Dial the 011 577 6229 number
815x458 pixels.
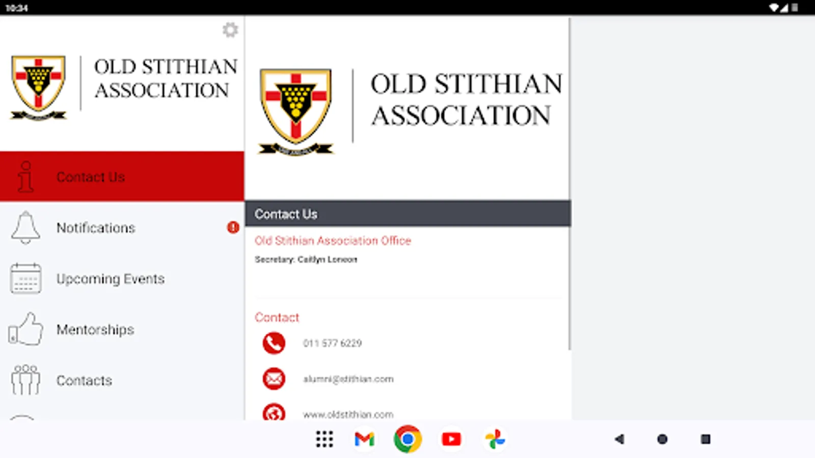(332, 343)
